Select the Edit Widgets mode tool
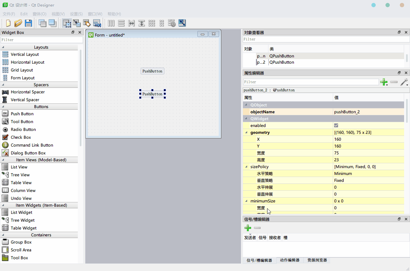Image resolution: width=410 pixels, height=271 pixels. tap(67, 23)
